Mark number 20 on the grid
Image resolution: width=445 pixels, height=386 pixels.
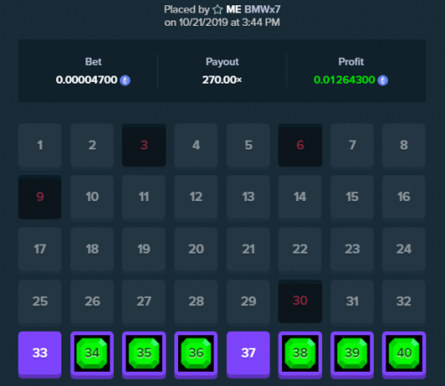click(196, 249)
